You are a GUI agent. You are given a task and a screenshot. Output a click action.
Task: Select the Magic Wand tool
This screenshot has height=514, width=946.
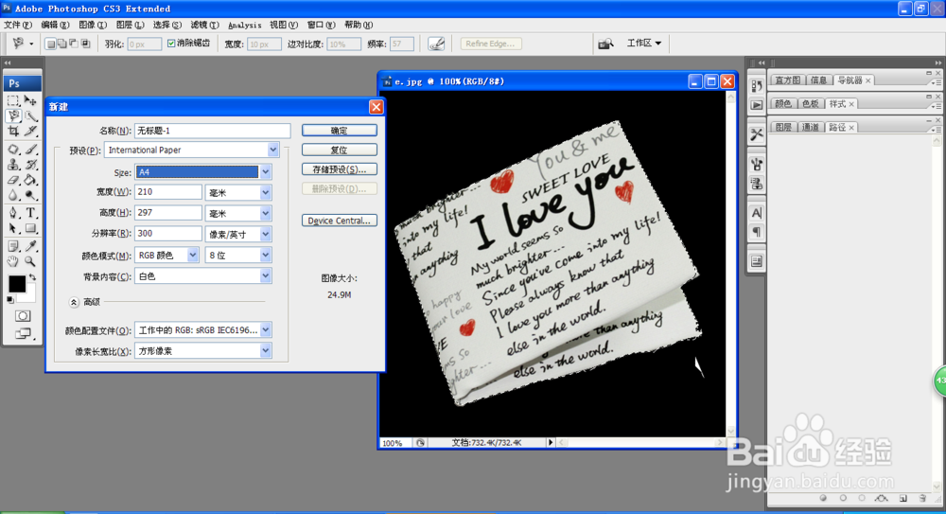click(x=30, y=116)
